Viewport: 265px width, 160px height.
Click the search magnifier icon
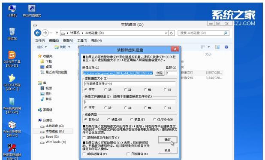click(226, 33)
